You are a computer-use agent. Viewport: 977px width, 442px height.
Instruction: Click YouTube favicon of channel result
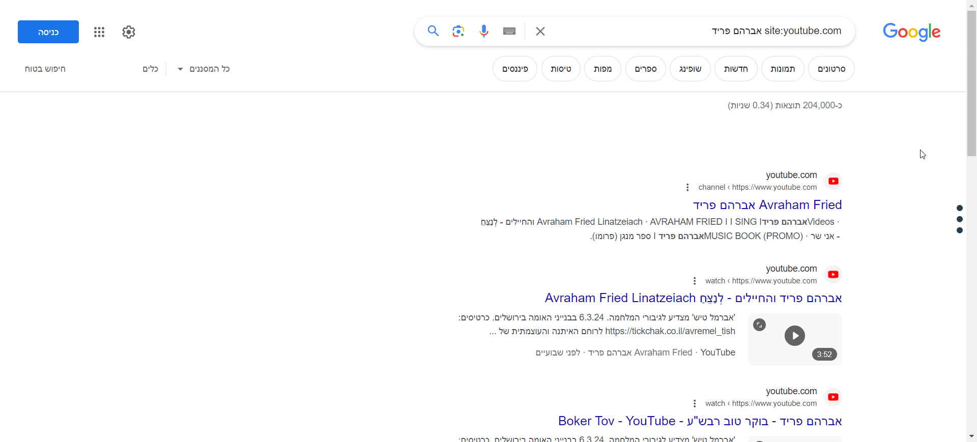pyautogui.click(x=834, y=181)
